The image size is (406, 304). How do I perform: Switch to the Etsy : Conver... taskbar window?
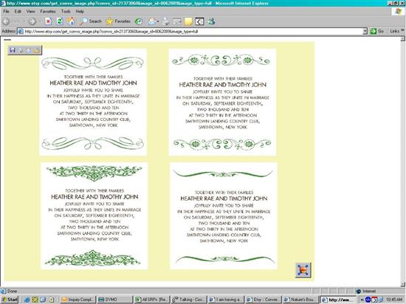tap(264, 300)
